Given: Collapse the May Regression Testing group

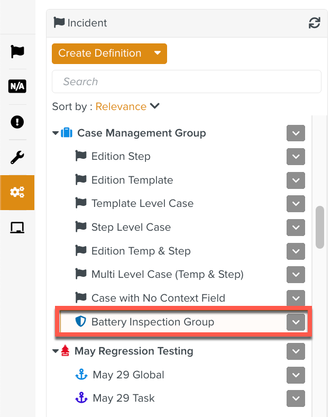Looking at the screenshot, I should (x=56, y=351).
